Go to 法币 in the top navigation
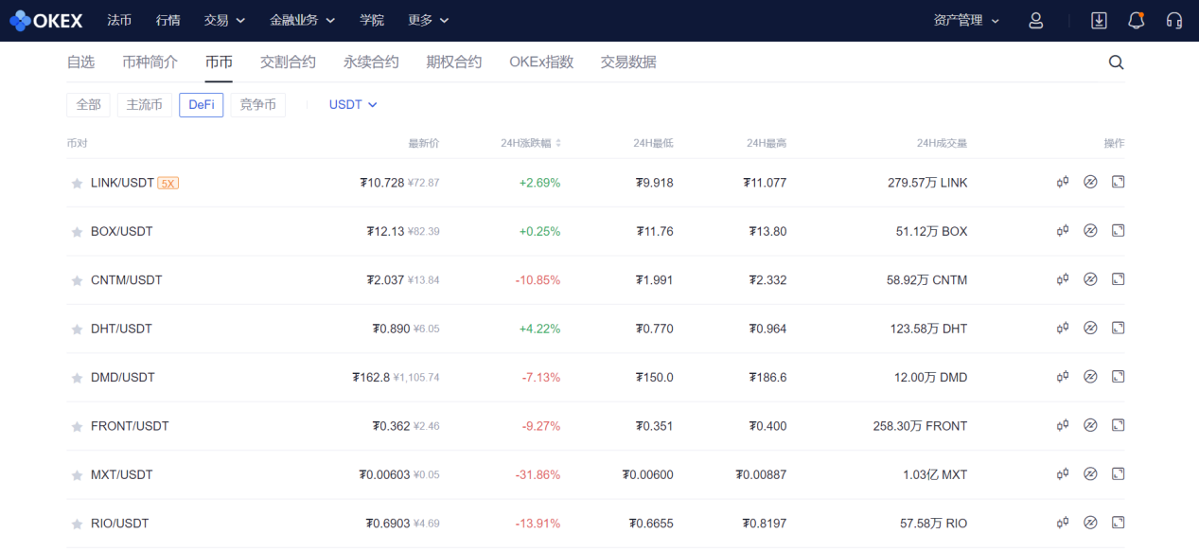This screenshot has height=552, width=1199. click(119, 20)
